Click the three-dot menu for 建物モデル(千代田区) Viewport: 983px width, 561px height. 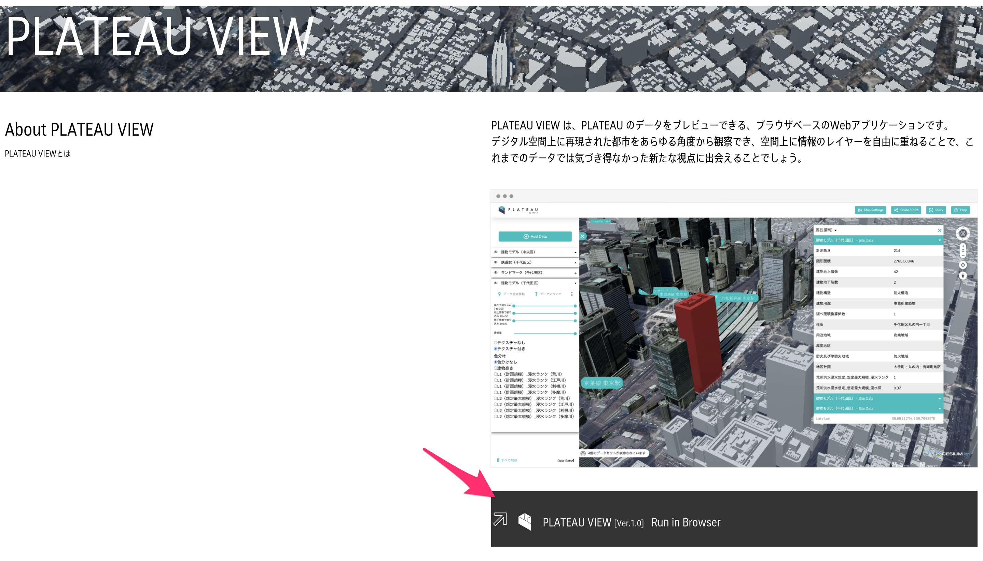[572, 295]
